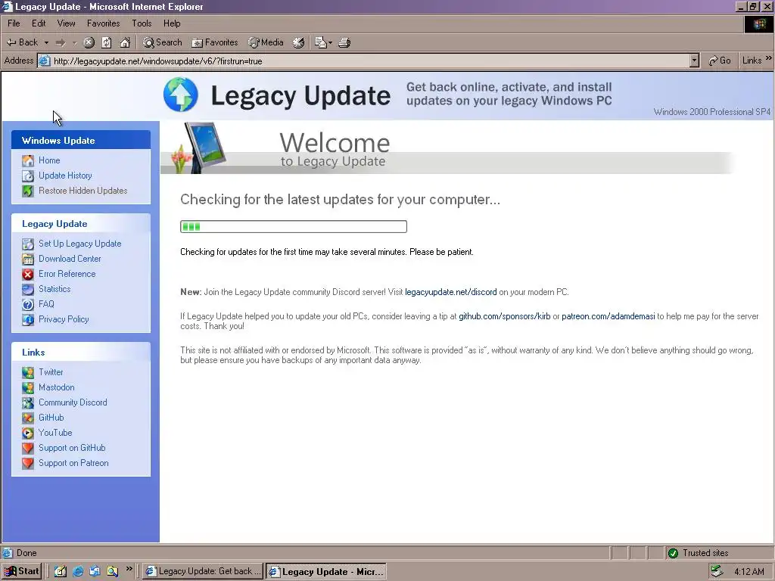
Task: Click the Download Center icon
Action: pos(28,259)
